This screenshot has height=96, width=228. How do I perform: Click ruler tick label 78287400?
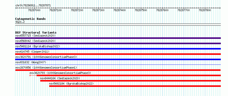[120, 10]
